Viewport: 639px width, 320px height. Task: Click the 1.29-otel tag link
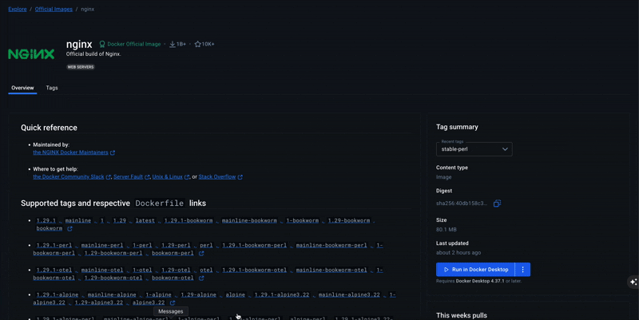click(176, 270)
